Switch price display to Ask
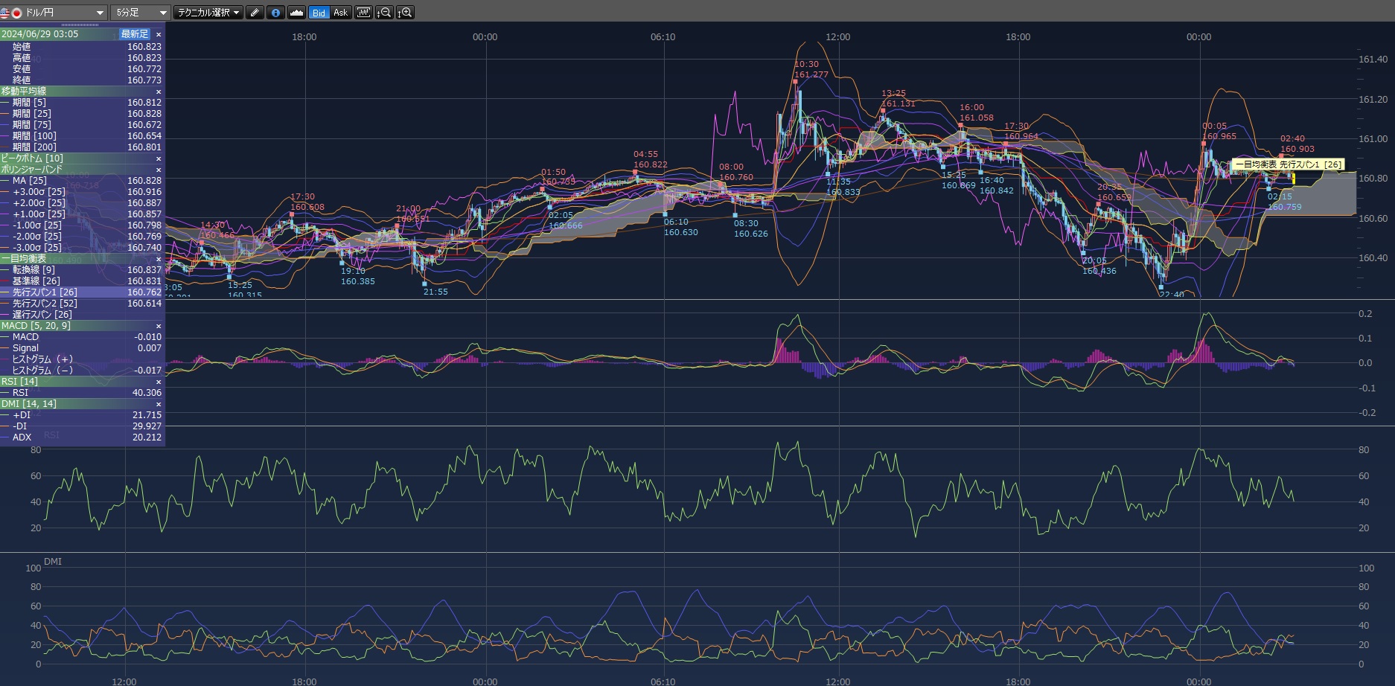Viewport: 1395px width, 686px height. (x=340, y=13)
